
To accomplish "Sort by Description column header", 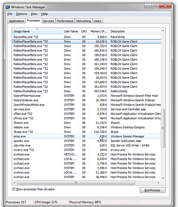I will [x=135, y=31].
